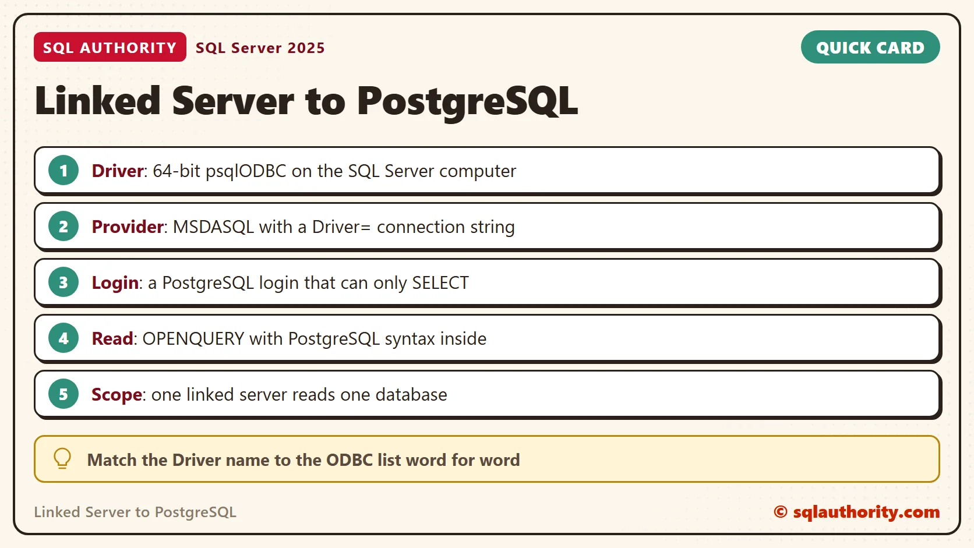974x548 pixels.
Task: Click the lightbulb tip icon
Action: click(62, 459)
